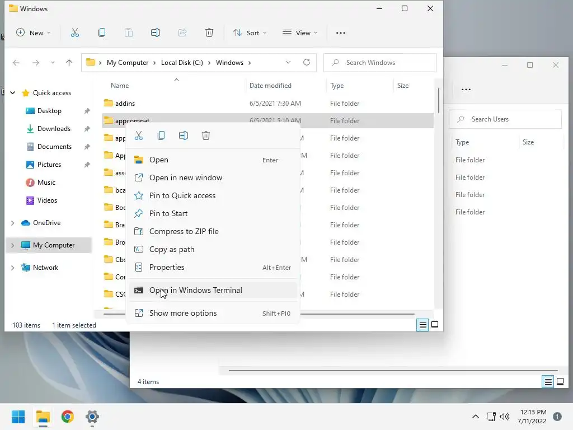
Task: Choose Copy as path
Action: (x=213, y=249)
